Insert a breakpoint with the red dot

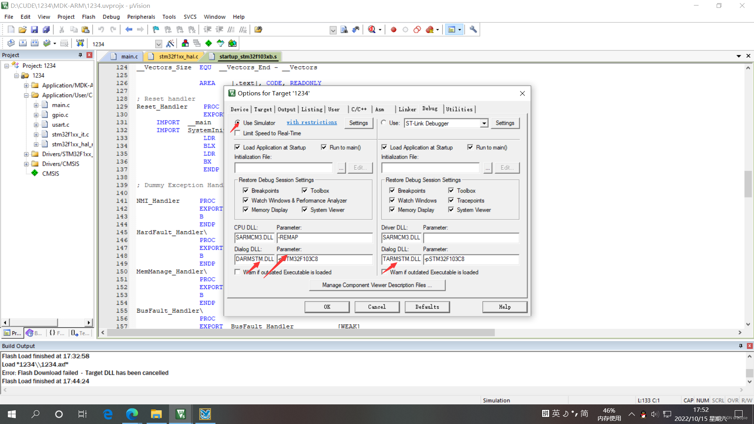[394, 29]
